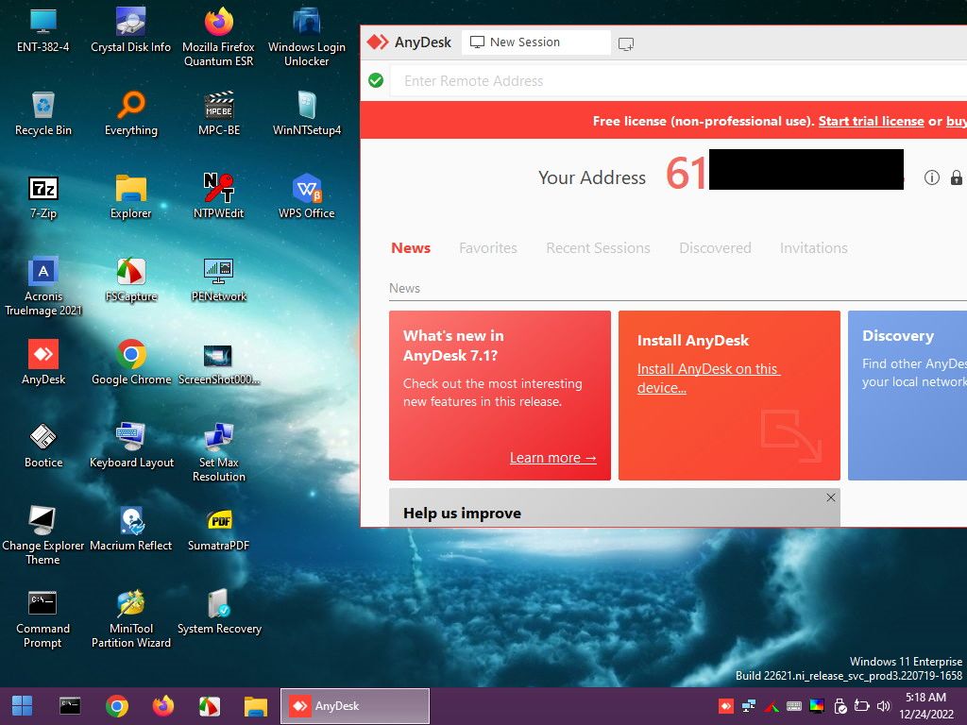Open Windows Login Unlocker desktop icon
The image size is (967, 725).
307,36
